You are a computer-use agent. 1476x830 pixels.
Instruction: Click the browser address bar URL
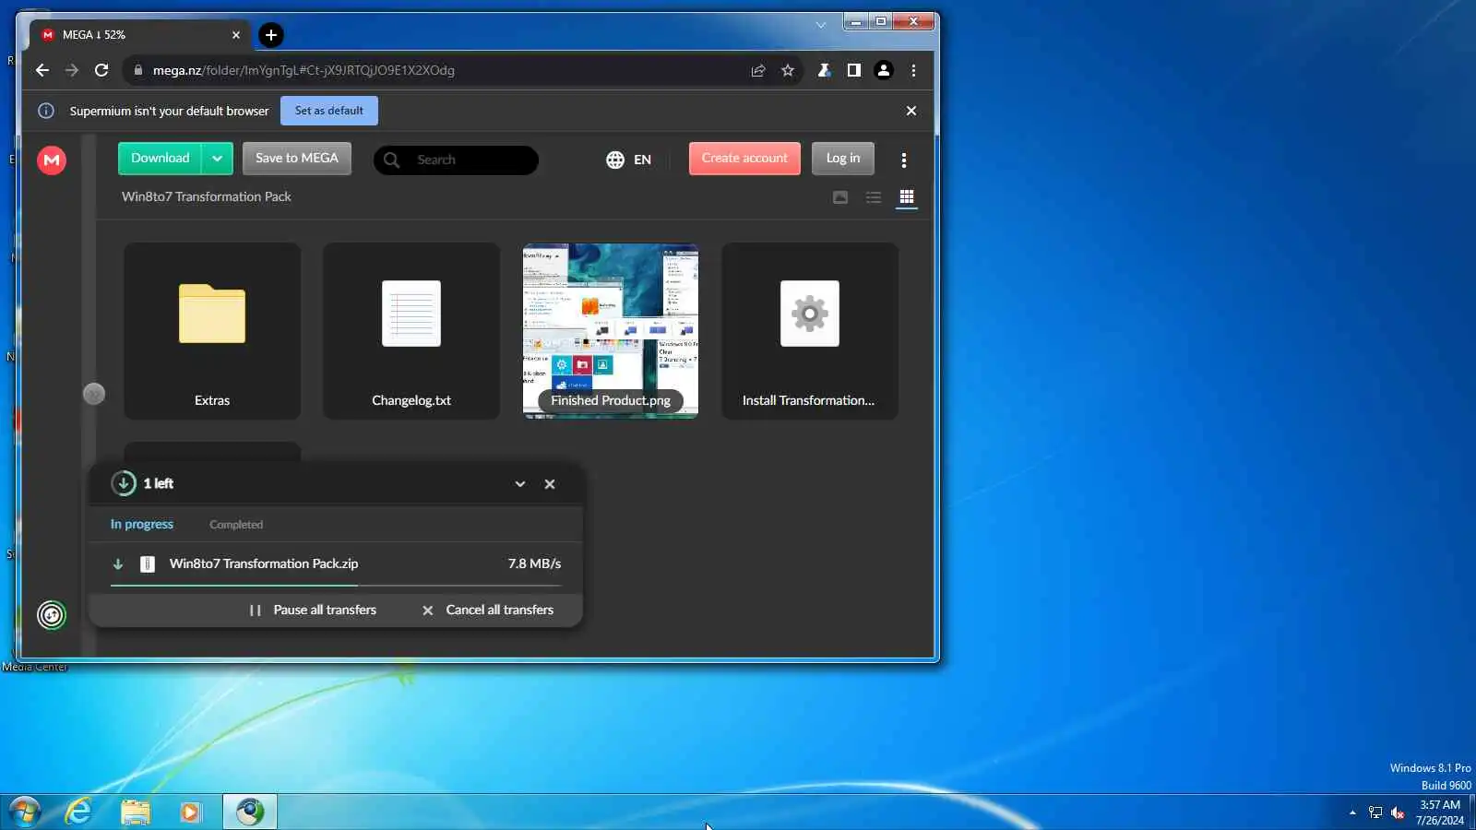pyautogui.click(x=304, y=70)
